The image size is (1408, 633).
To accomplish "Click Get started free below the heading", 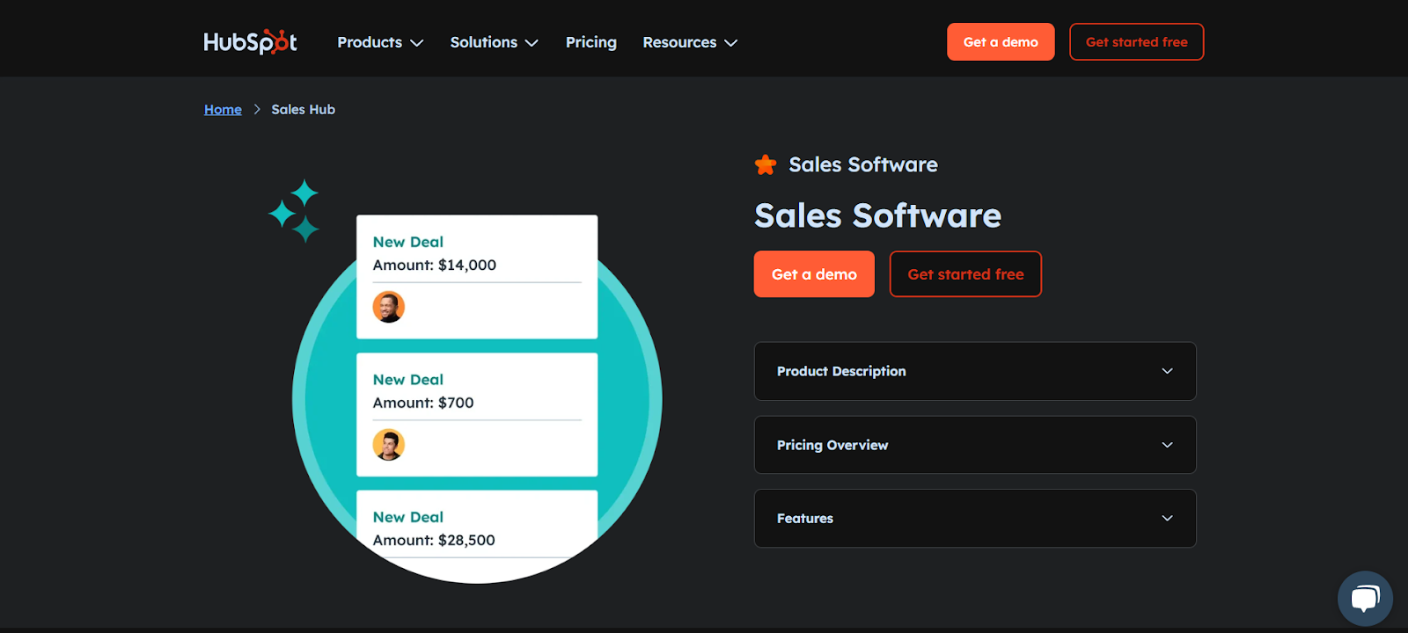I will pyautogui.click(x=965, y=274).
